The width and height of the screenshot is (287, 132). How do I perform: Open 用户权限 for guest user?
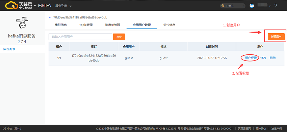(251, 58)
